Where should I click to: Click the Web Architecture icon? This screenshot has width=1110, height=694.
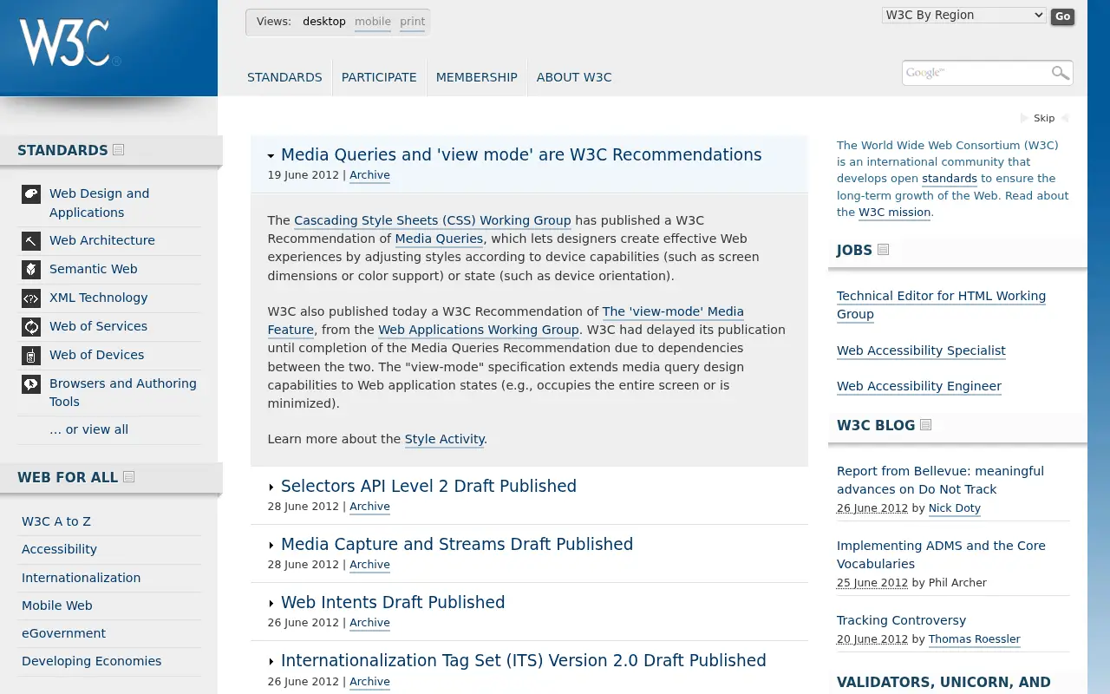click(31, 240)
